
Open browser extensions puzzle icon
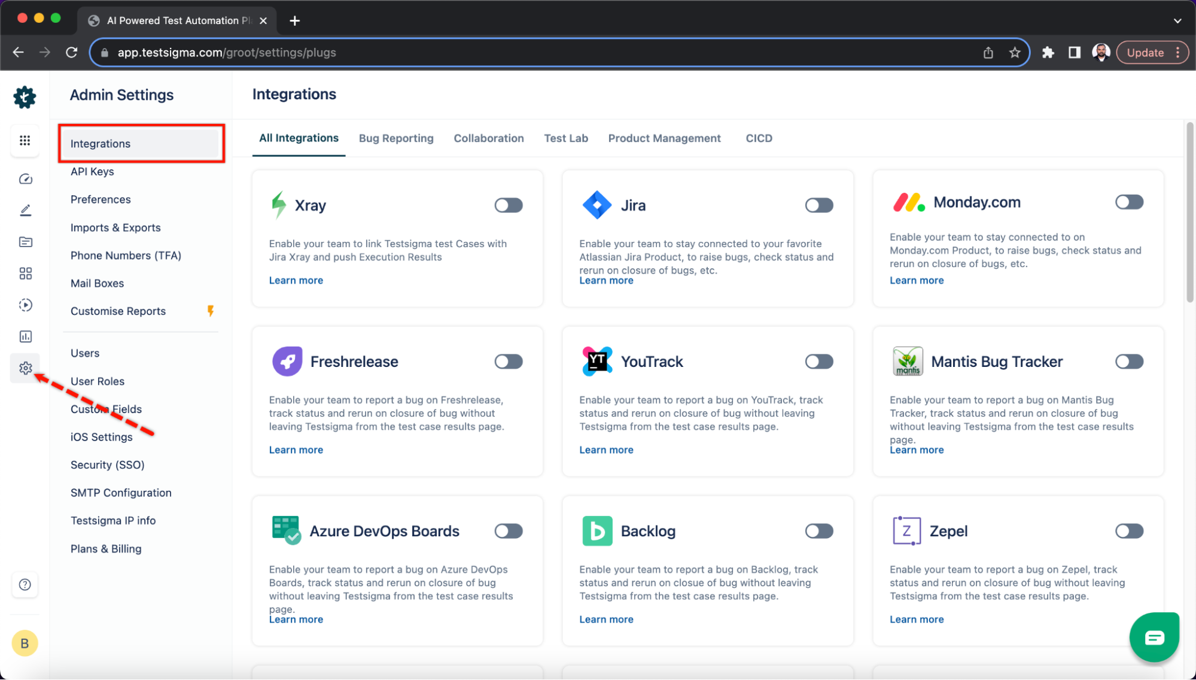[x=1048, y=53]
